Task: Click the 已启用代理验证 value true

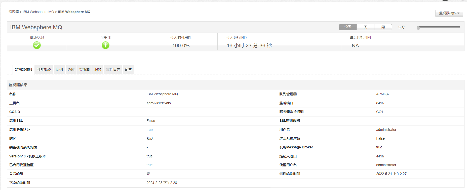Action: click(149, 165)
